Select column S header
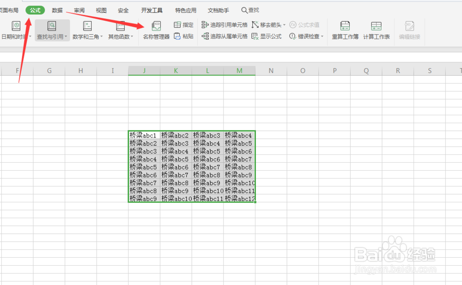The width and height of the screenshot is (462, 285). point(430,71)
